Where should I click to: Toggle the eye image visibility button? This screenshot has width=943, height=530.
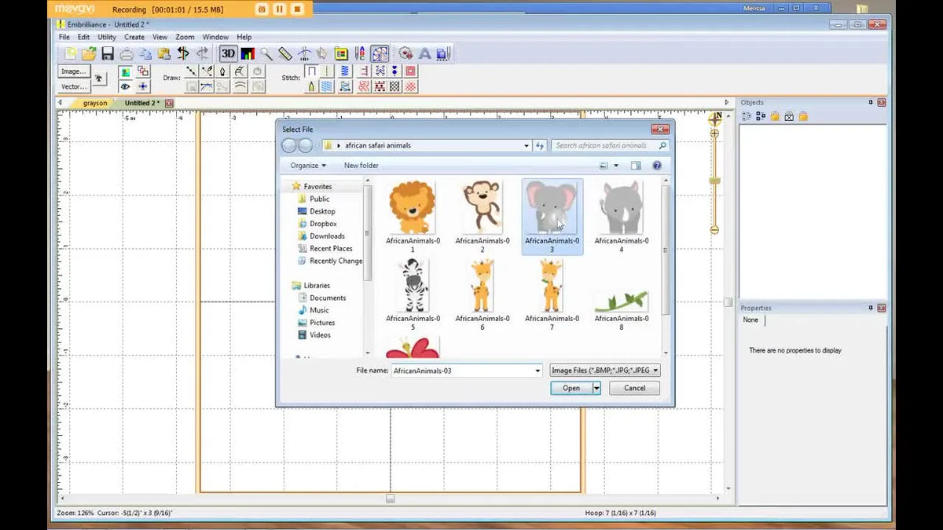coord(125,86)
